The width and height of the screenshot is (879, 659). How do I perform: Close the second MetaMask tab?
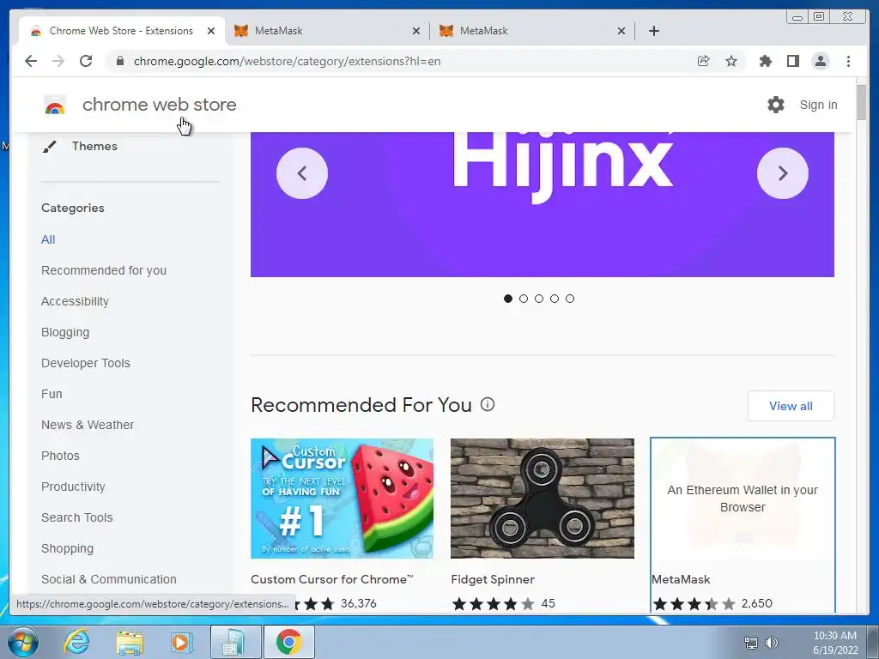pos(621,31)
